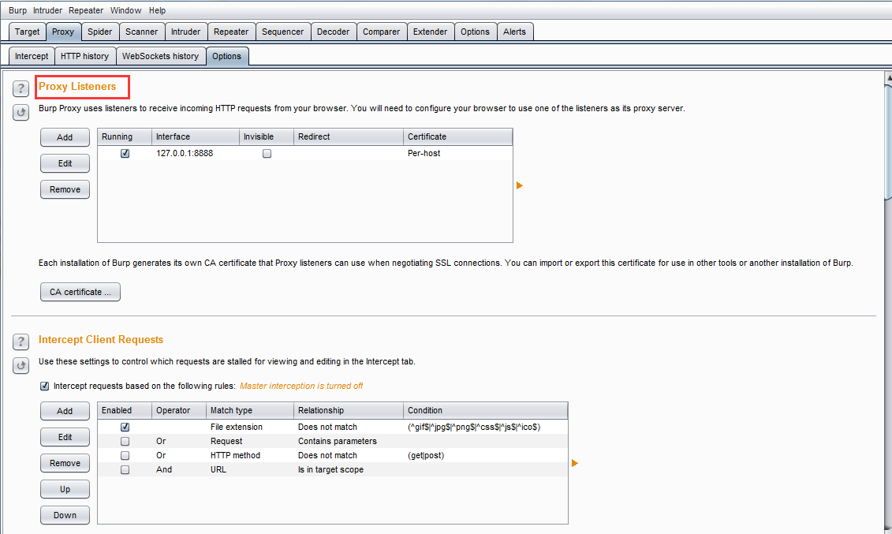
Task: Select the Proxy Options sub-tab
Action: tap(227, 56)
